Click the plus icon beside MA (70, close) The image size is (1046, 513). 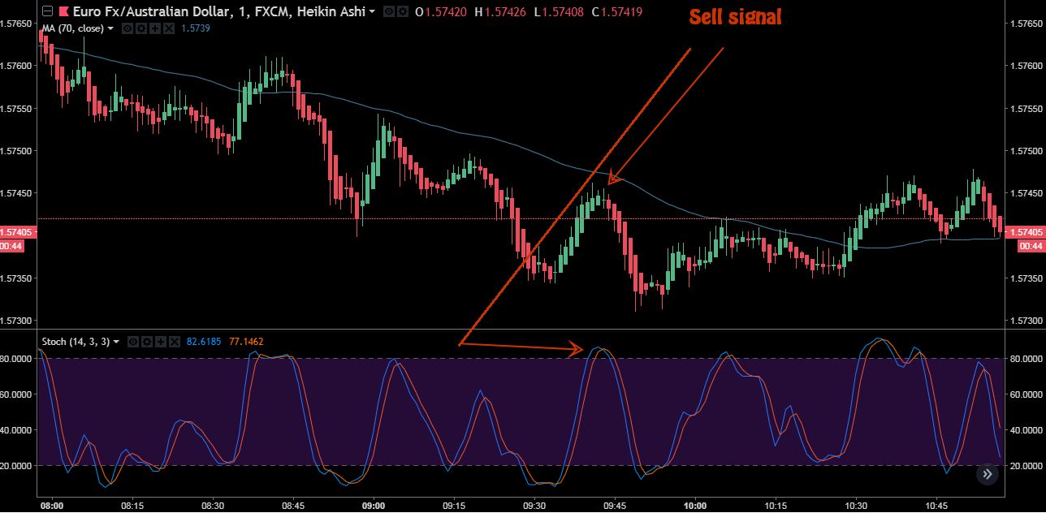(x=155, y=28)
